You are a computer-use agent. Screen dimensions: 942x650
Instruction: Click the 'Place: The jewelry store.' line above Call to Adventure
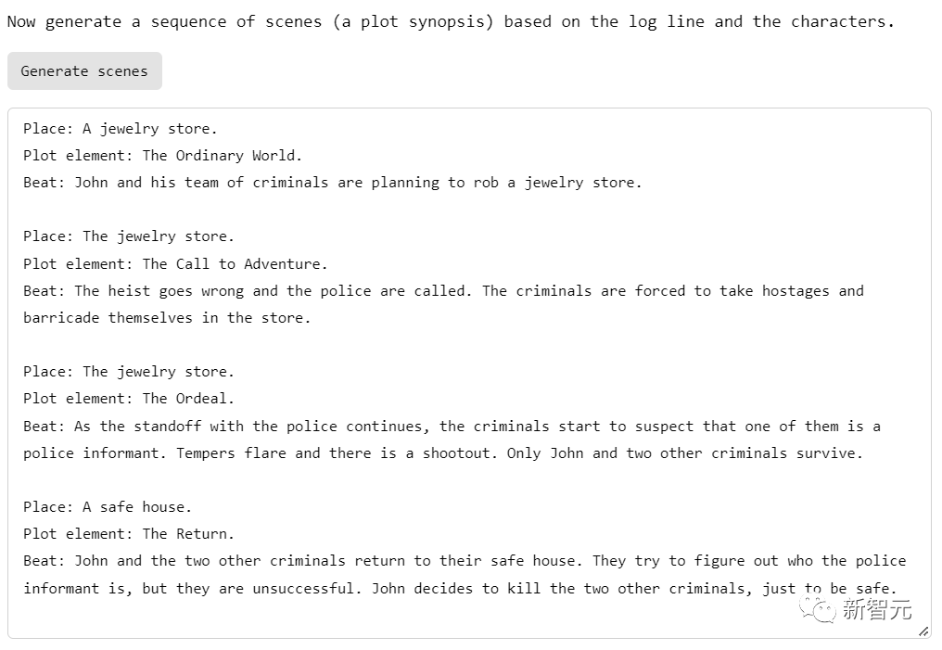(x=129, y=237)
